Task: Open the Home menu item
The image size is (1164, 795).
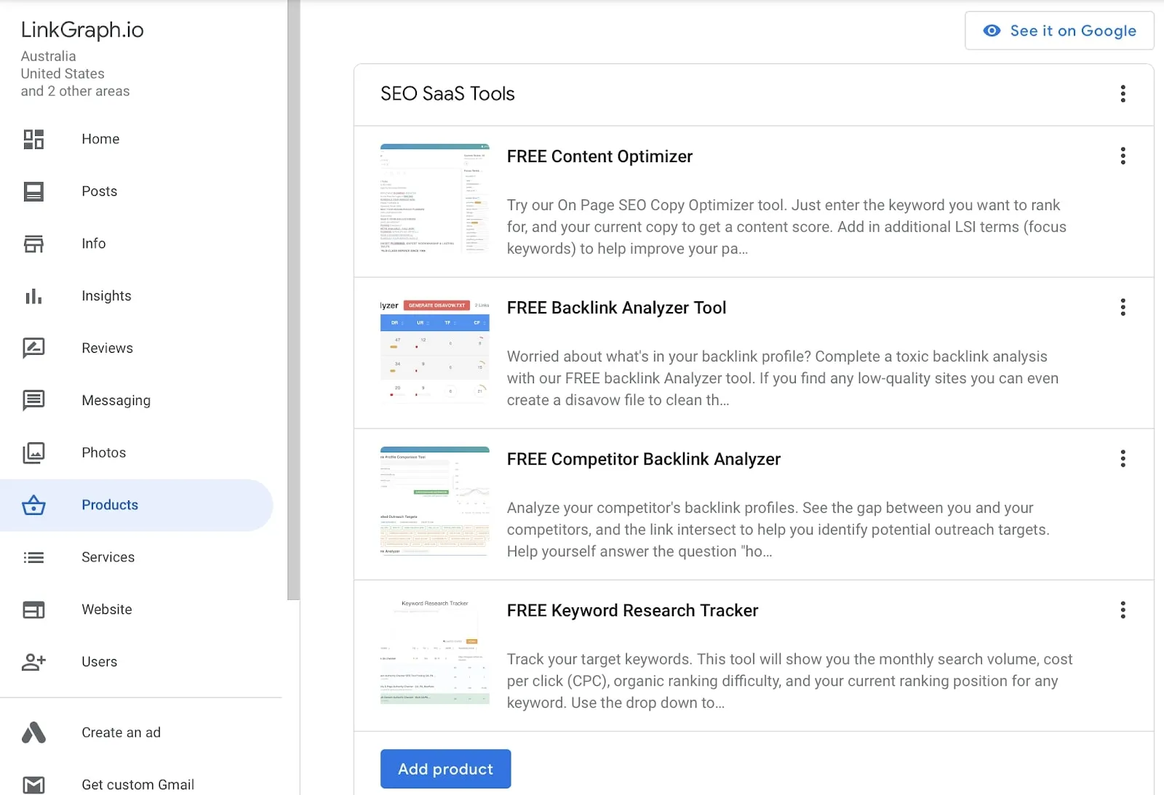Action: pyautogui.click(x=100, y=139)
